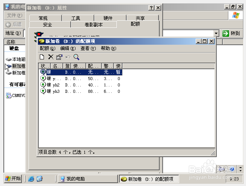This screenshot has height=186, width=246.
Task: Select the 本地磁盘 drive in My Computer
Action: tap(15, 59)
